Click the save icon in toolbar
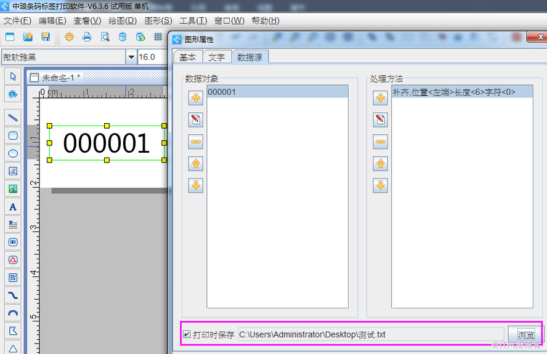This screenshot has height=354, width=547. coord(46,37)
